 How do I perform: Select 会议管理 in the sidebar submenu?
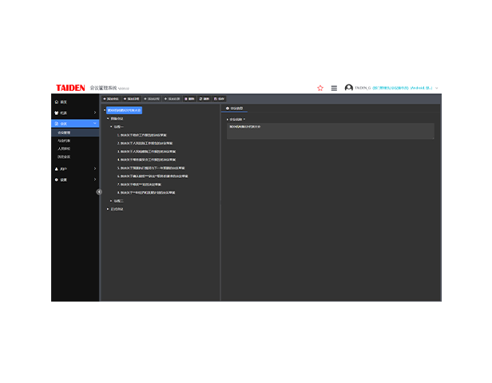(65, 132)
